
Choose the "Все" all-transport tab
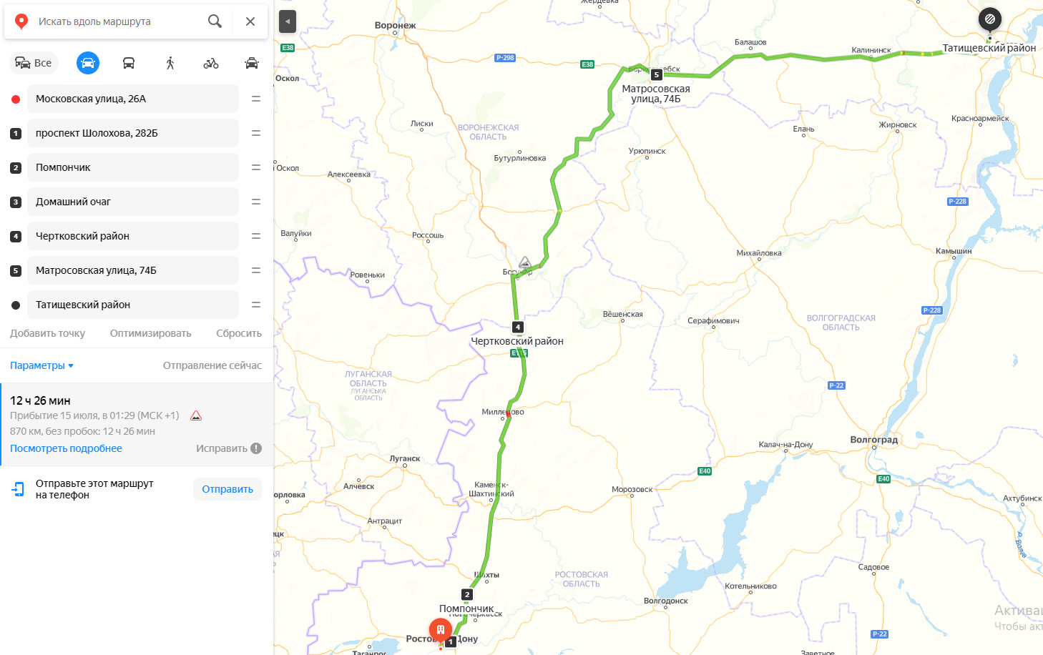34,63
